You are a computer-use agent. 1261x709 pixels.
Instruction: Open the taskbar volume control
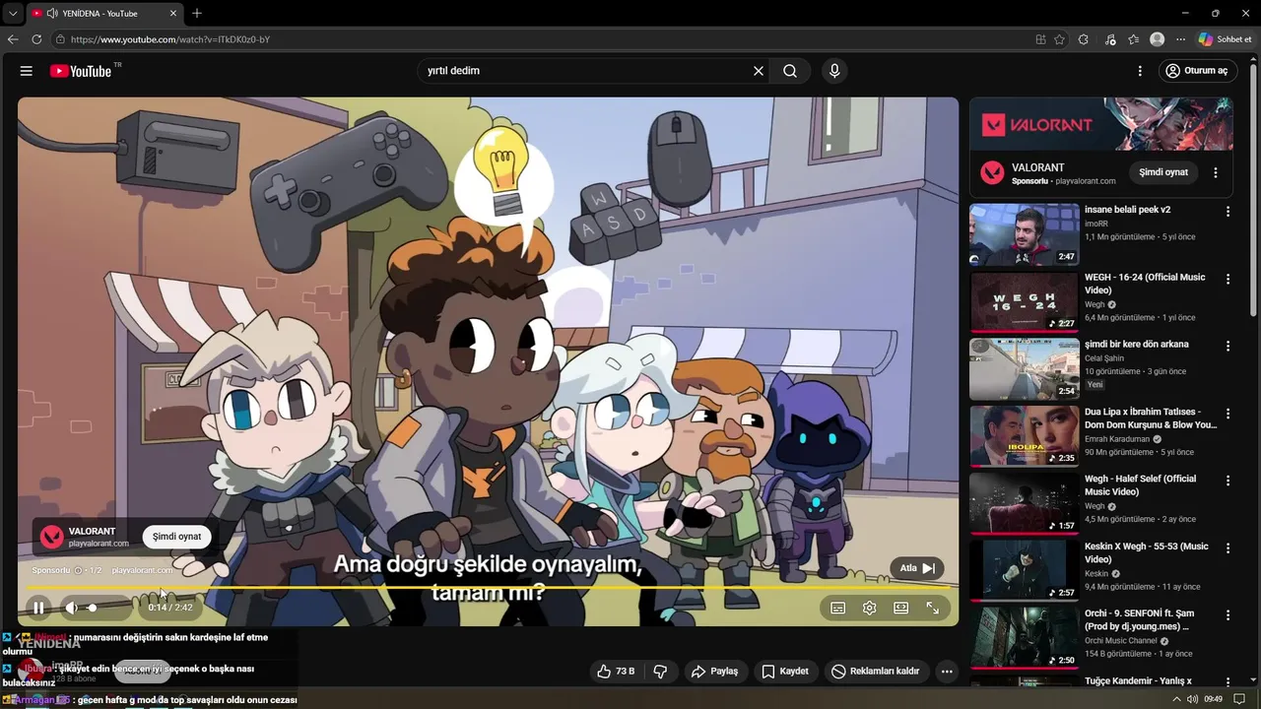(x=1193, y=699)
